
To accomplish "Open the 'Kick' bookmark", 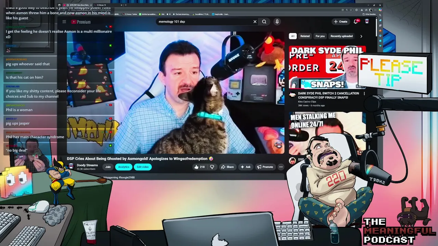I will coord(162,14).
